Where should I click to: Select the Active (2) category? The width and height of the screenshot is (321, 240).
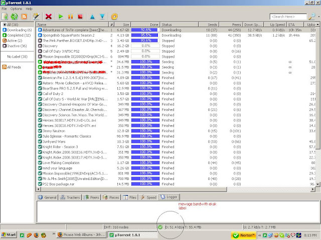coord(12,40)
